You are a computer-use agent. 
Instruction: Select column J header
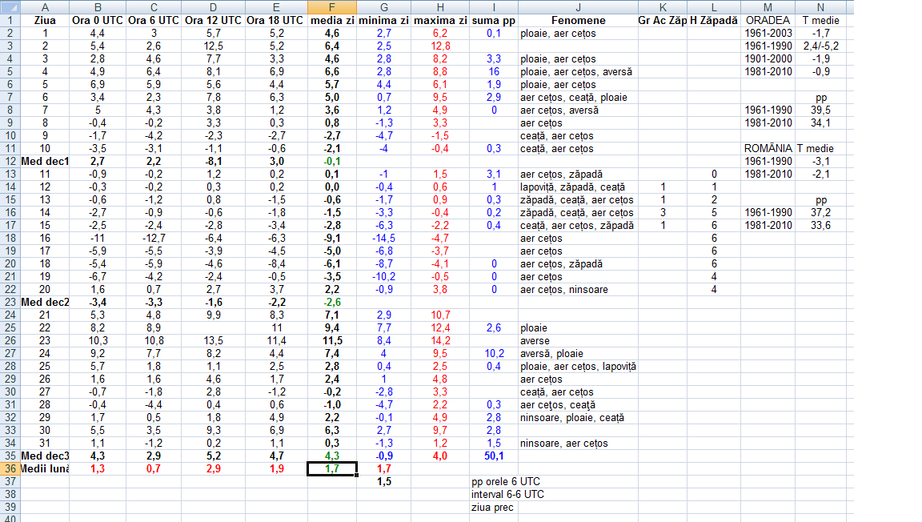578,7
